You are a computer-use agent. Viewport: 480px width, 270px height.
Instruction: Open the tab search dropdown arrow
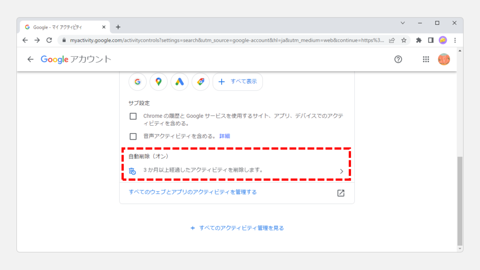[403, 23]
